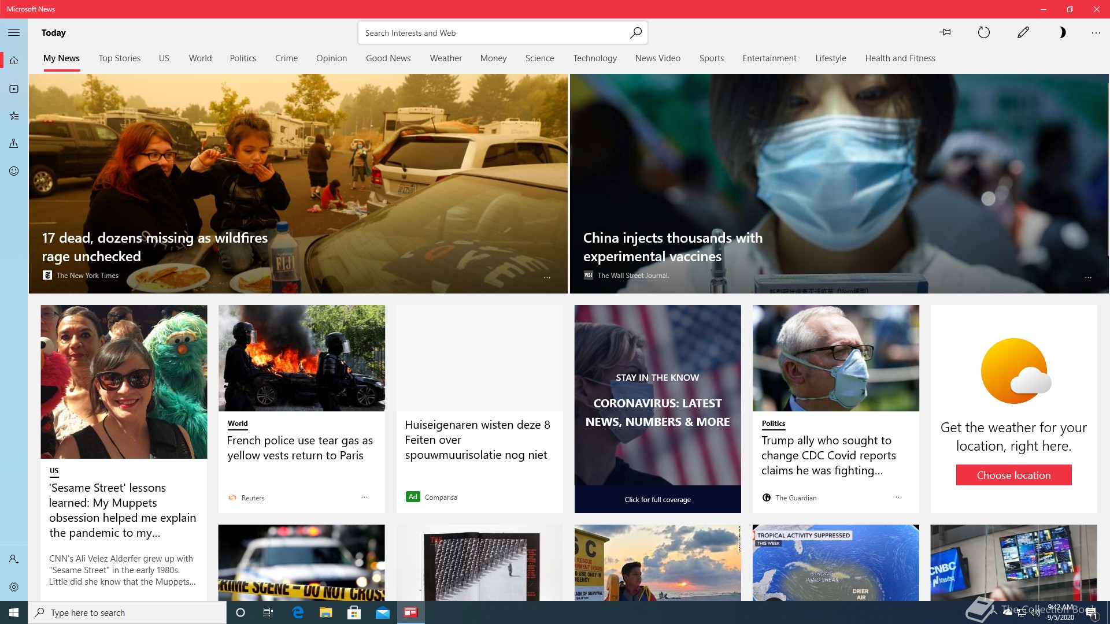Open the Technology tab
Screen dimensions: 1110x624
[x=595, y=58]
